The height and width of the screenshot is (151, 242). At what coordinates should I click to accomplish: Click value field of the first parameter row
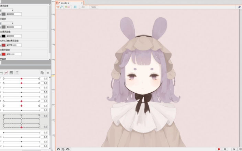tap(44, 79)
